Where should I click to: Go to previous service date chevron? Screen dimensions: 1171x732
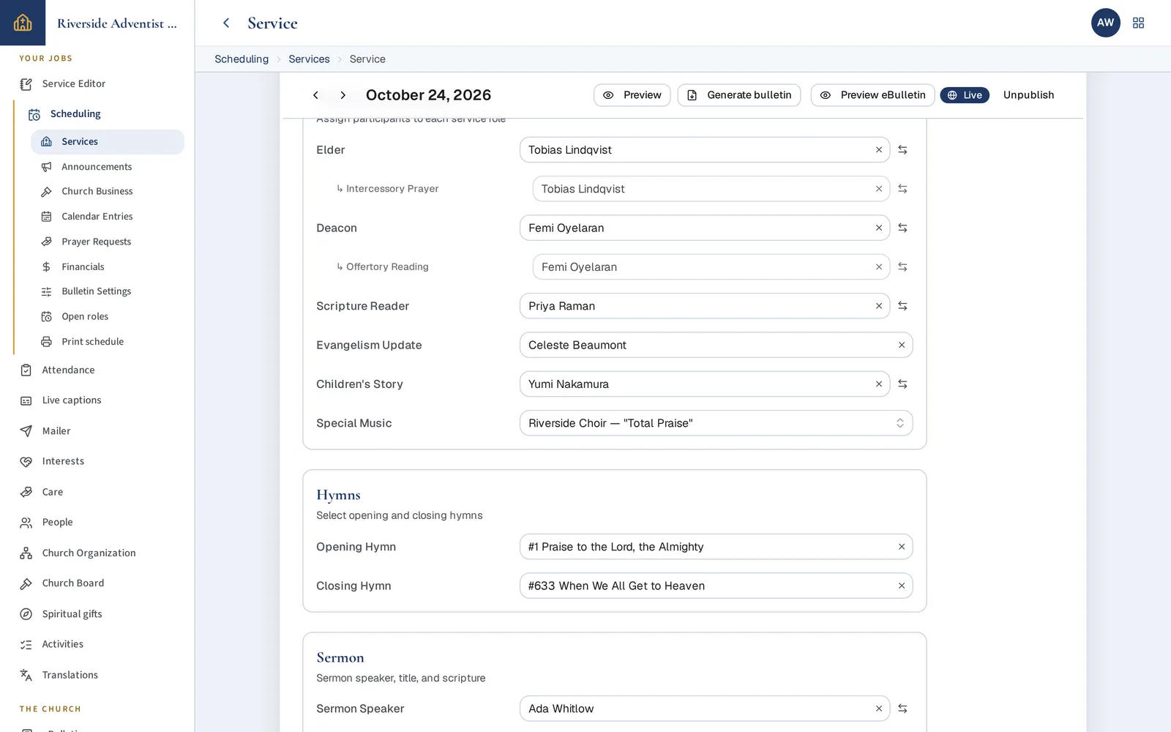315,95
